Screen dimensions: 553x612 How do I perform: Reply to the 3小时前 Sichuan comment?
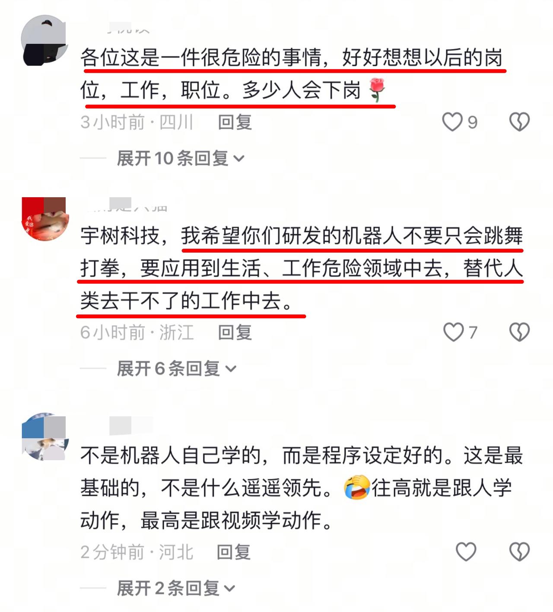point(235,122)
